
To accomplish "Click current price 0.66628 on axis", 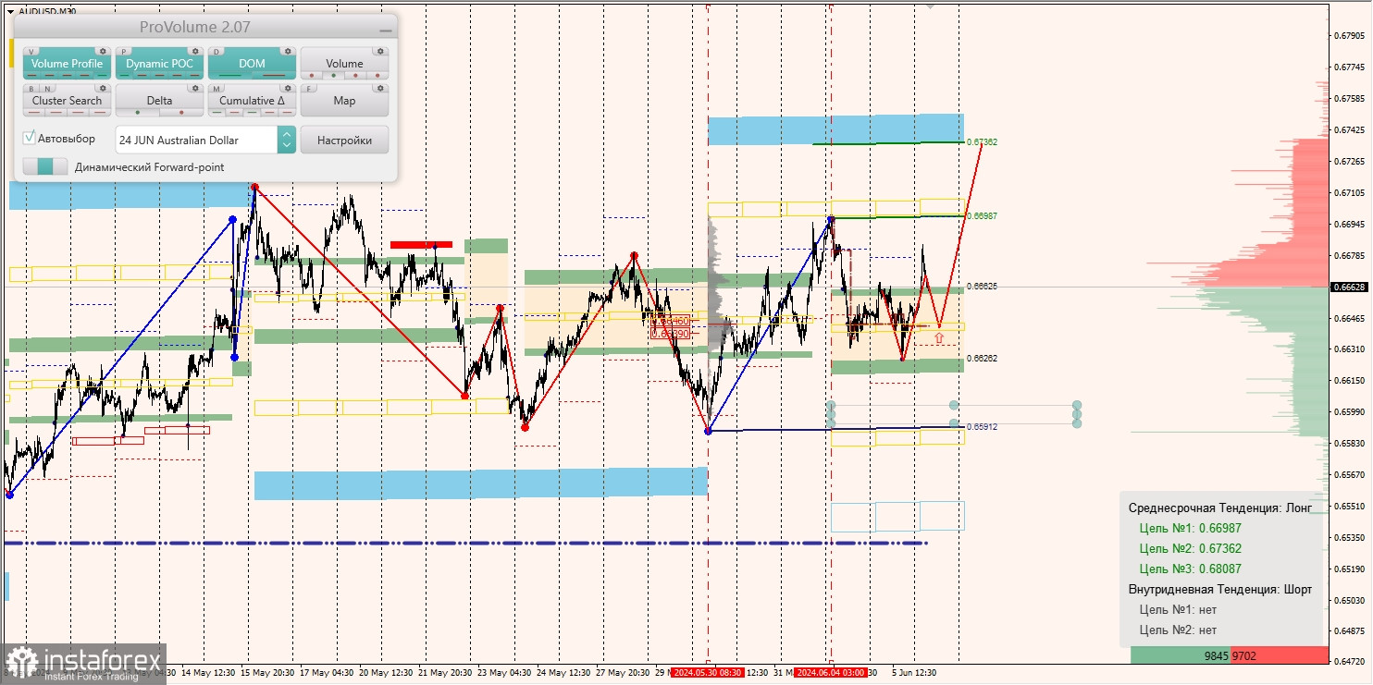I will coord(1349,287).
